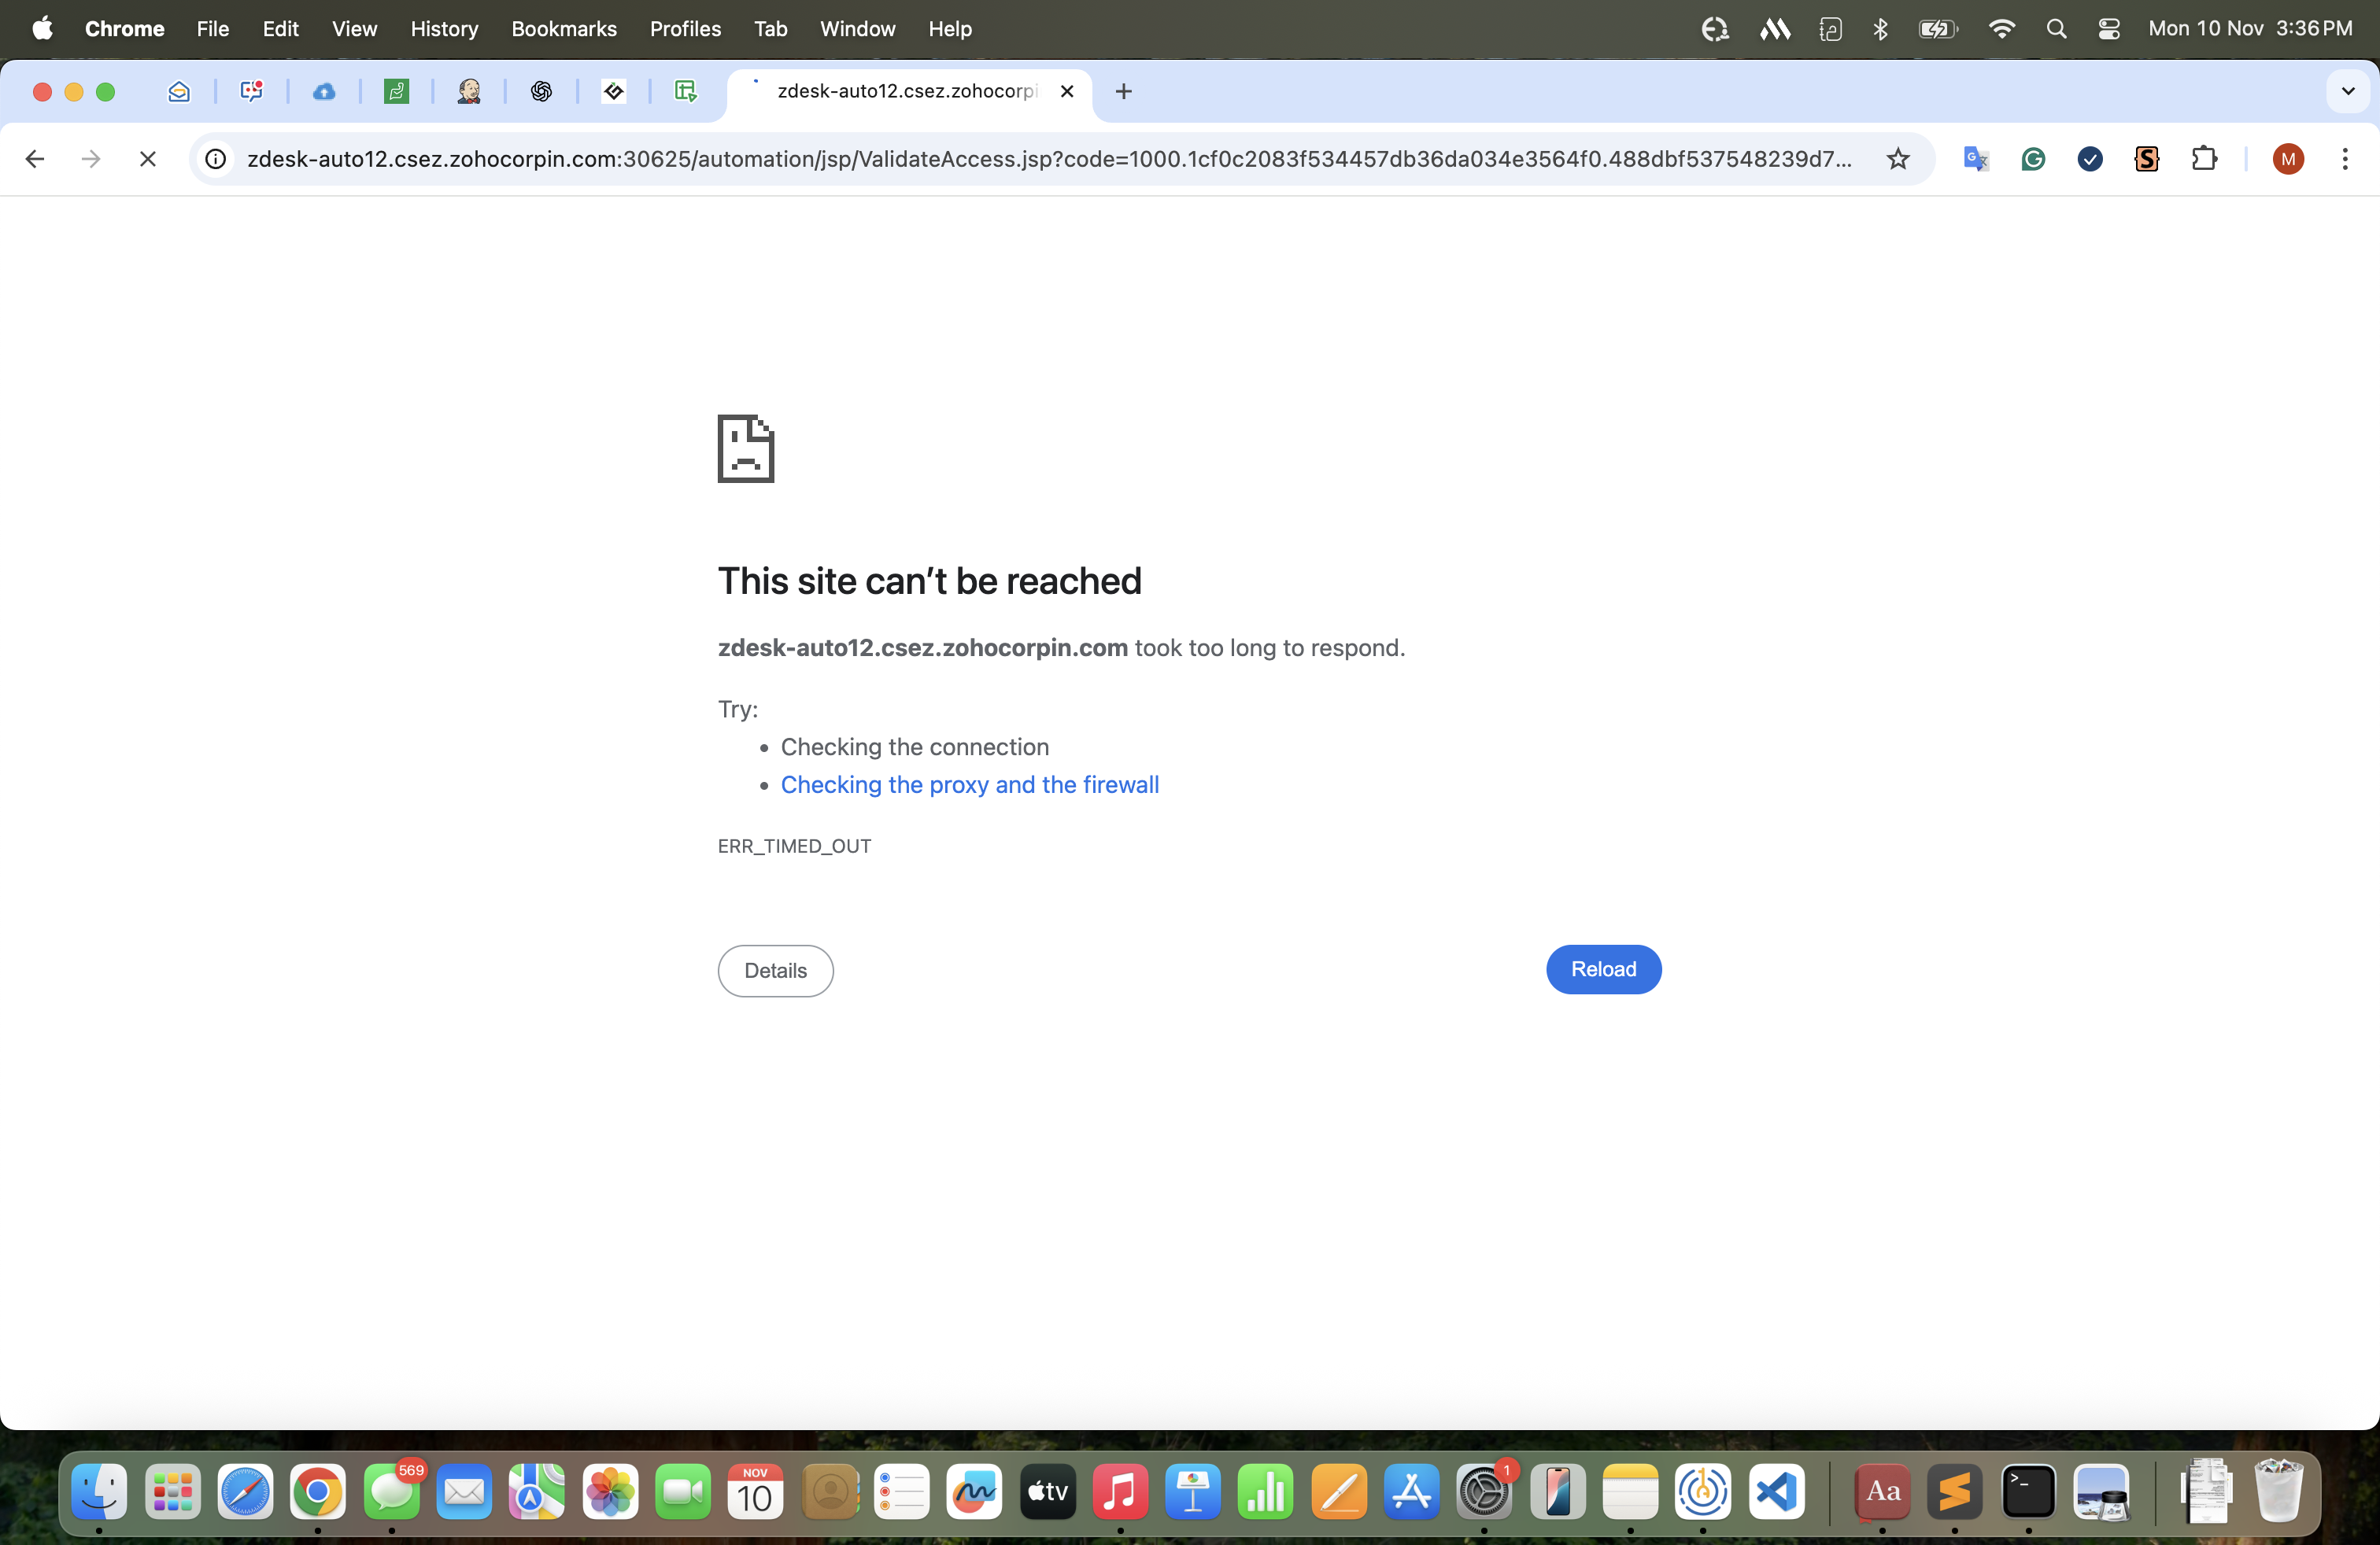
Task: Open Control Center in menu bar
Action: tap(2108, 29)
